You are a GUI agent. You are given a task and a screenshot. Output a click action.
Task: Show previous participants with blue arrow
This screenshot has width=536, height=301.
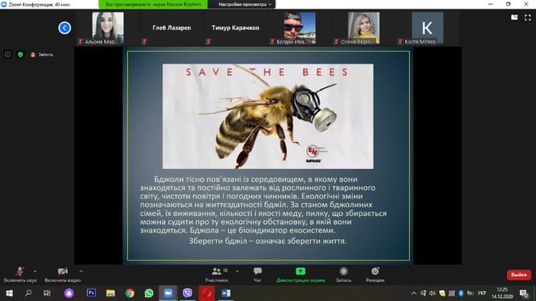(x=64, y=28)
